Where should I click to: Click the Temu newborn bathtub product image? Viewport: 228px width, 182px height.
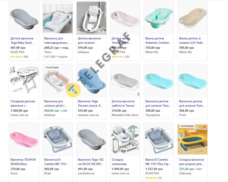pos(58,18)
